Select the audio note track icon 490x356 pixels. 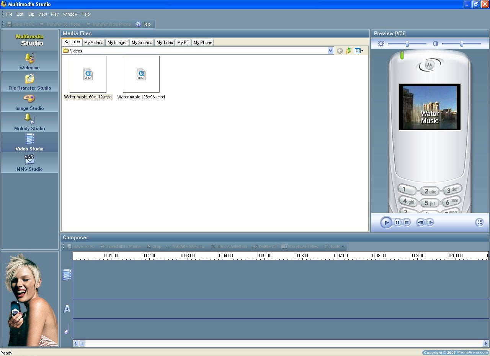point(67,329)
